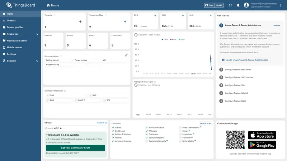Open Tenant profiles in the sidebar
This screenshot has height=161, width=287.
(x=20, y=27)
